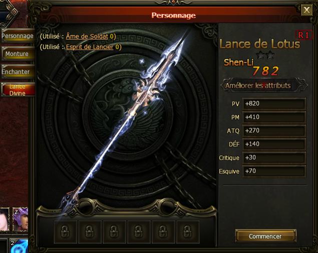Click the blue skill icon numbered 2
Viewport: 318px width, 253px height.
[19, 246]
